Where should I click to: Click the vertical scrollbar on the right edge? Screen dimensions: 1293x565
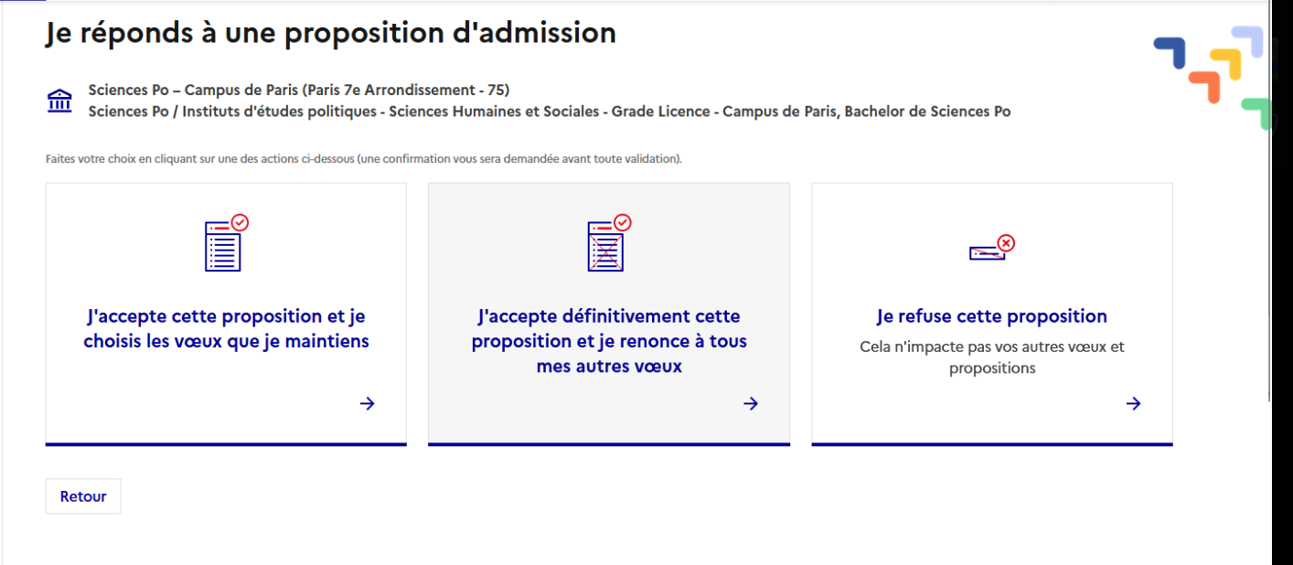1271,201
